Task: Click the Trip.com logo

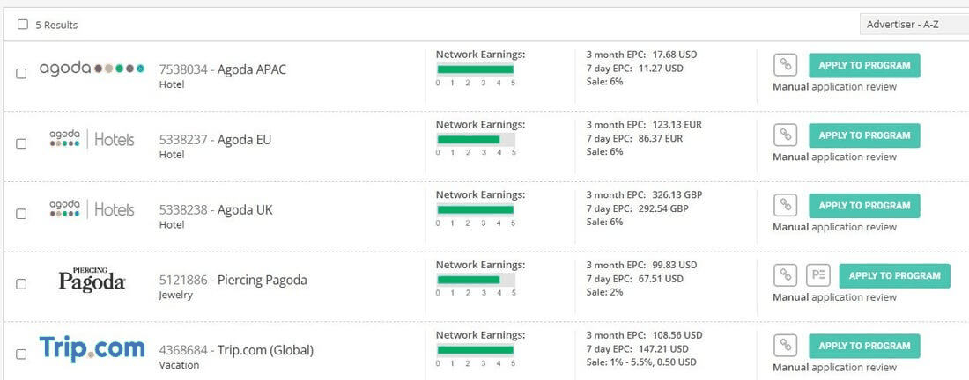Action: [92, 347]
